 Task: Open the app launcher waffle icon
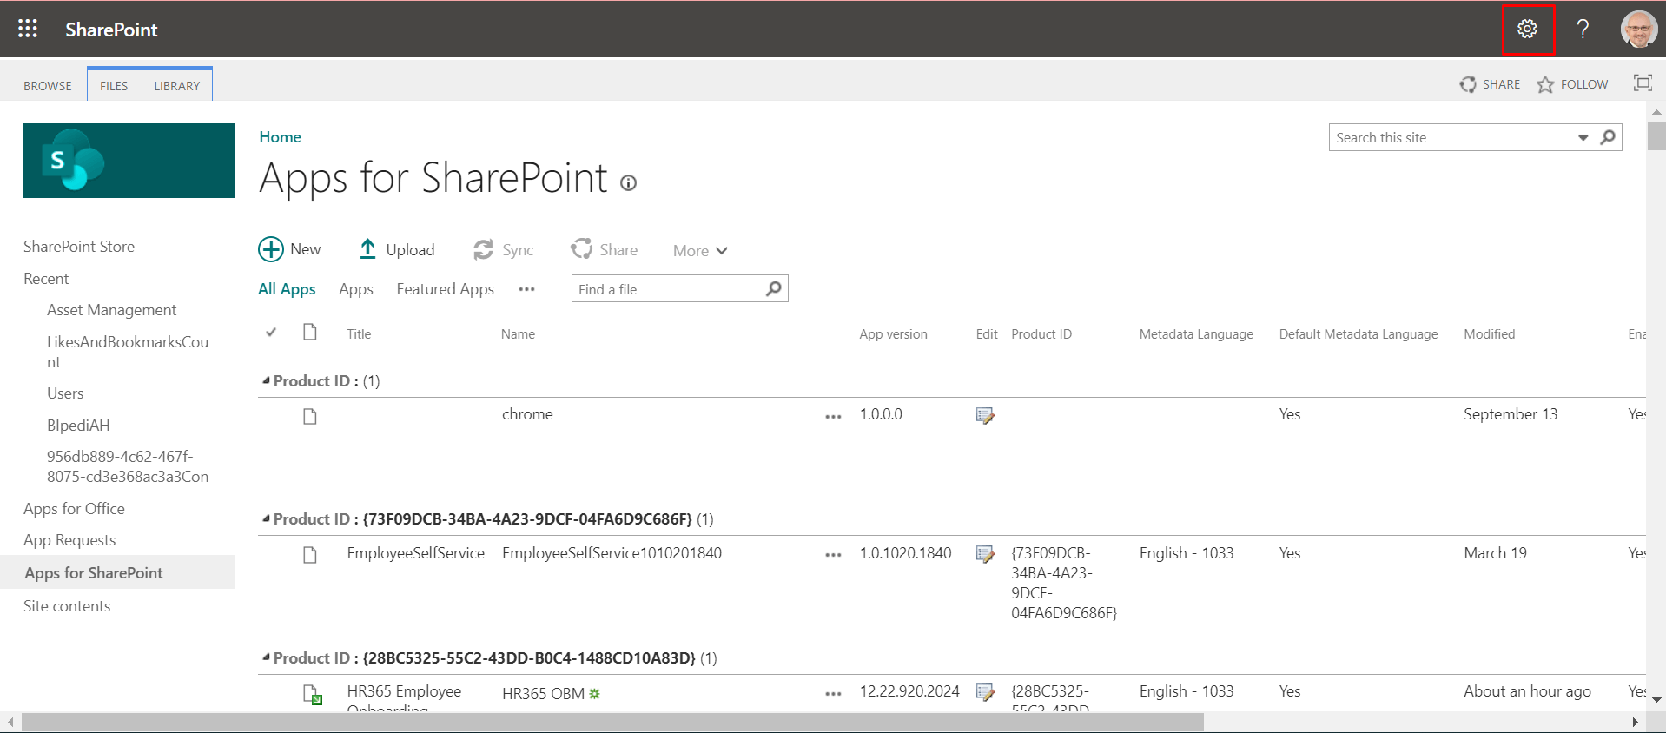(x=28, y=29)
